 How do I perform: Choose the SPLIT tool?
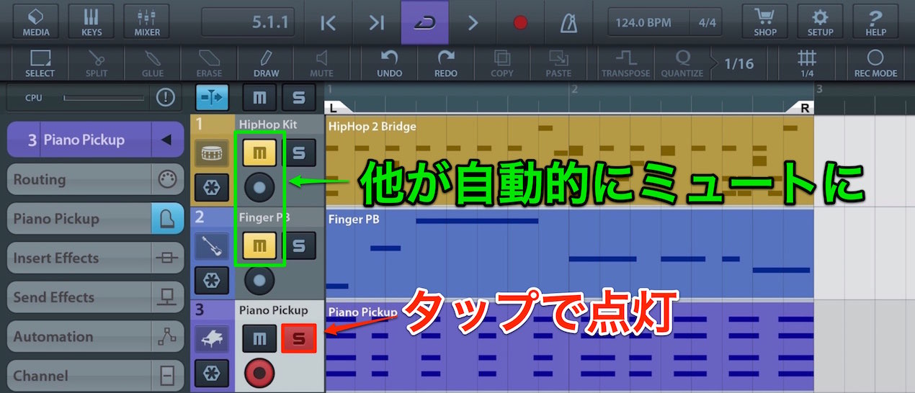pyautogui.click(x=96, y=63)
